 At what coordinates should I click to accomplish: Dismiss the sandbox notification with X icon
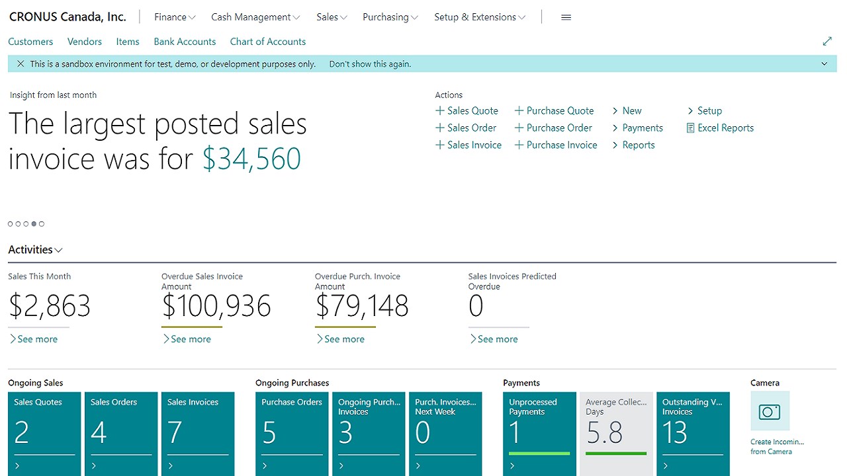tap(21, 64)
